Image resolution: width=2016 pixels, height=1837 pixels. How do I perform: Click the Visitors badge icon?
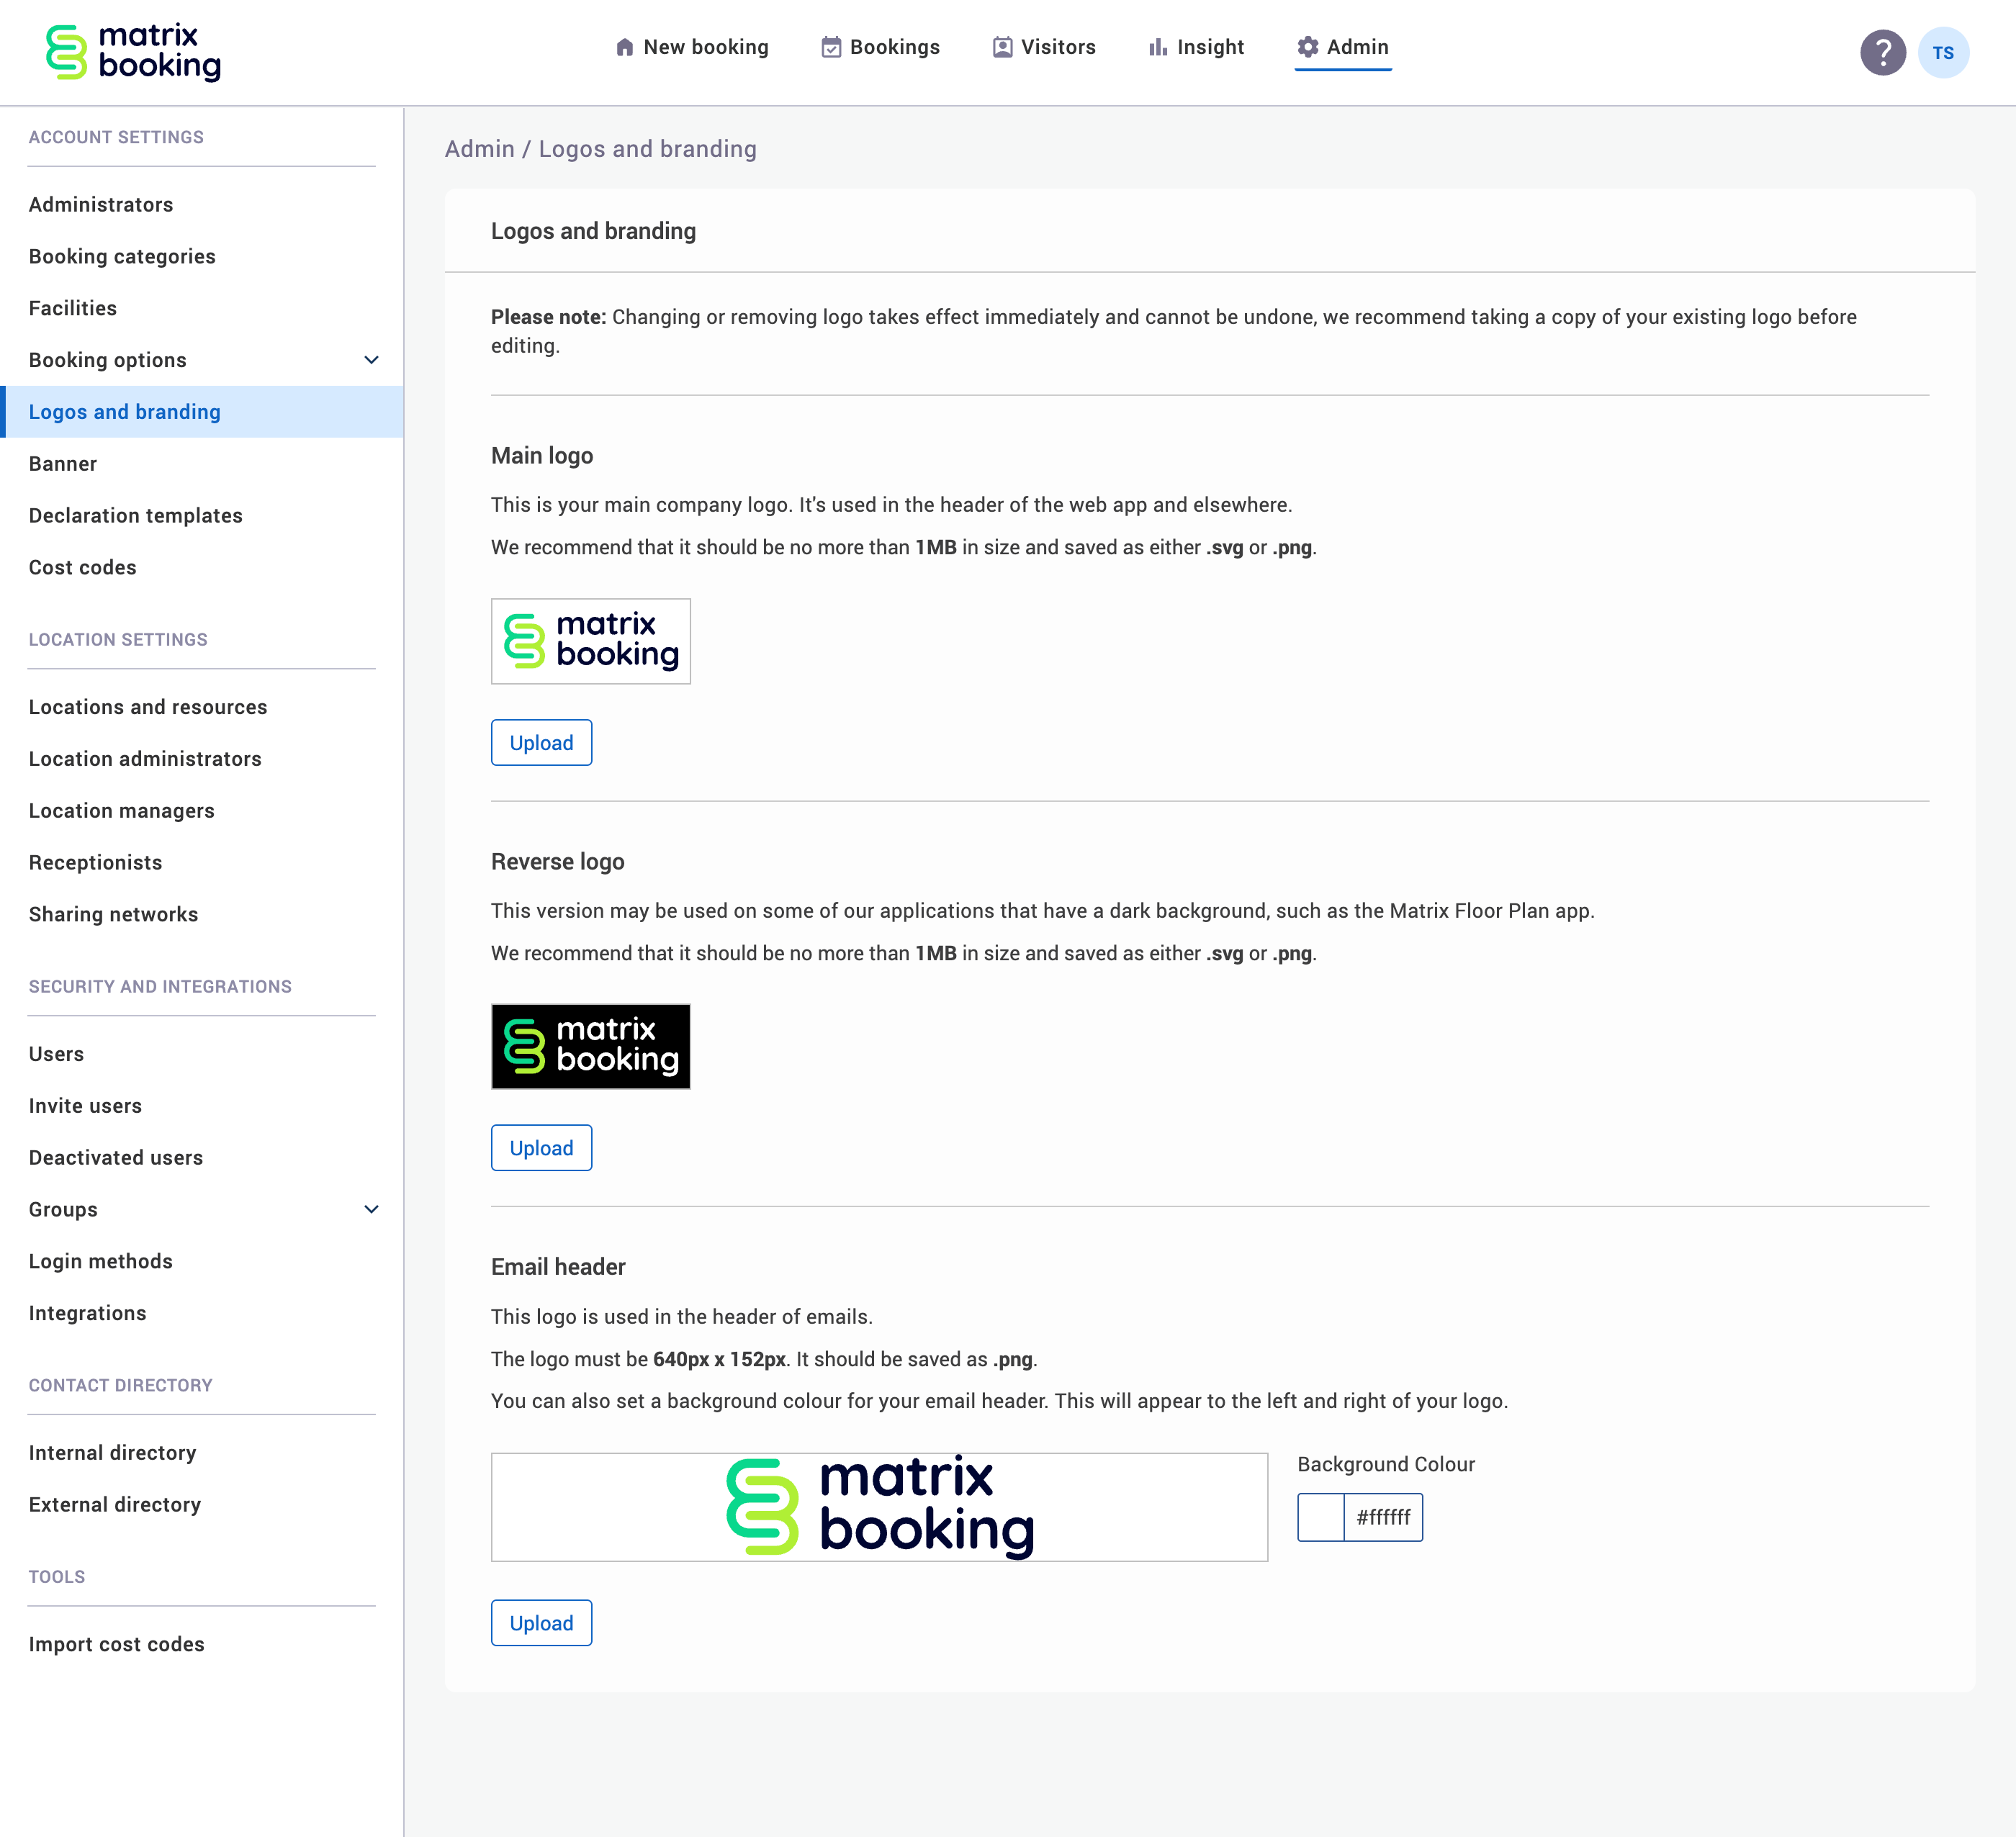click(1002, 47)
